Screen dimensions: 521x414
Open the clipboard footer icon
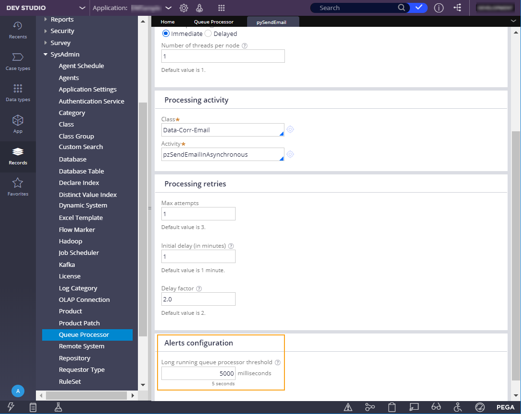(33, 407)
